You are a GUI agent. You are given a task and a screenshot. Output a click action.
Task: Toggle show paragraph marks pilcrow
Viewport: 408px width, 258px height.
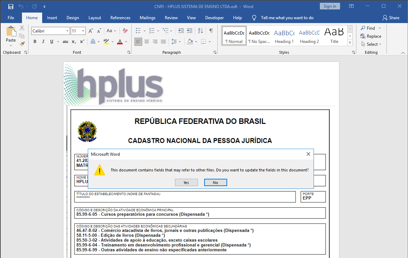[211, 31]
